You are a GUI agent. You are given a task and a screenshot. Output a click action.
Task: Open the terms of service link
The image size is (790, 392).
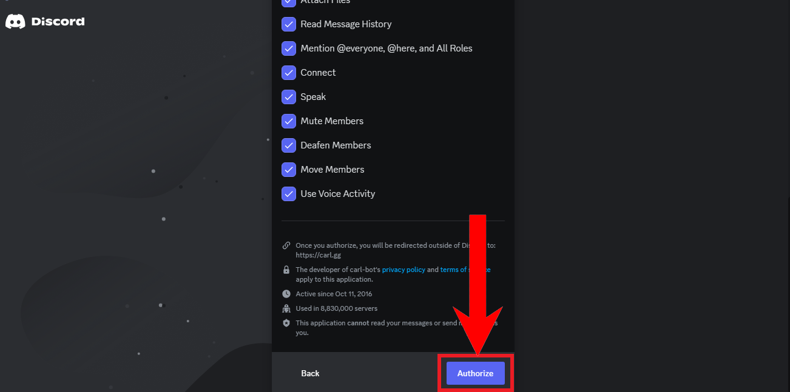[x=454, y=270]
